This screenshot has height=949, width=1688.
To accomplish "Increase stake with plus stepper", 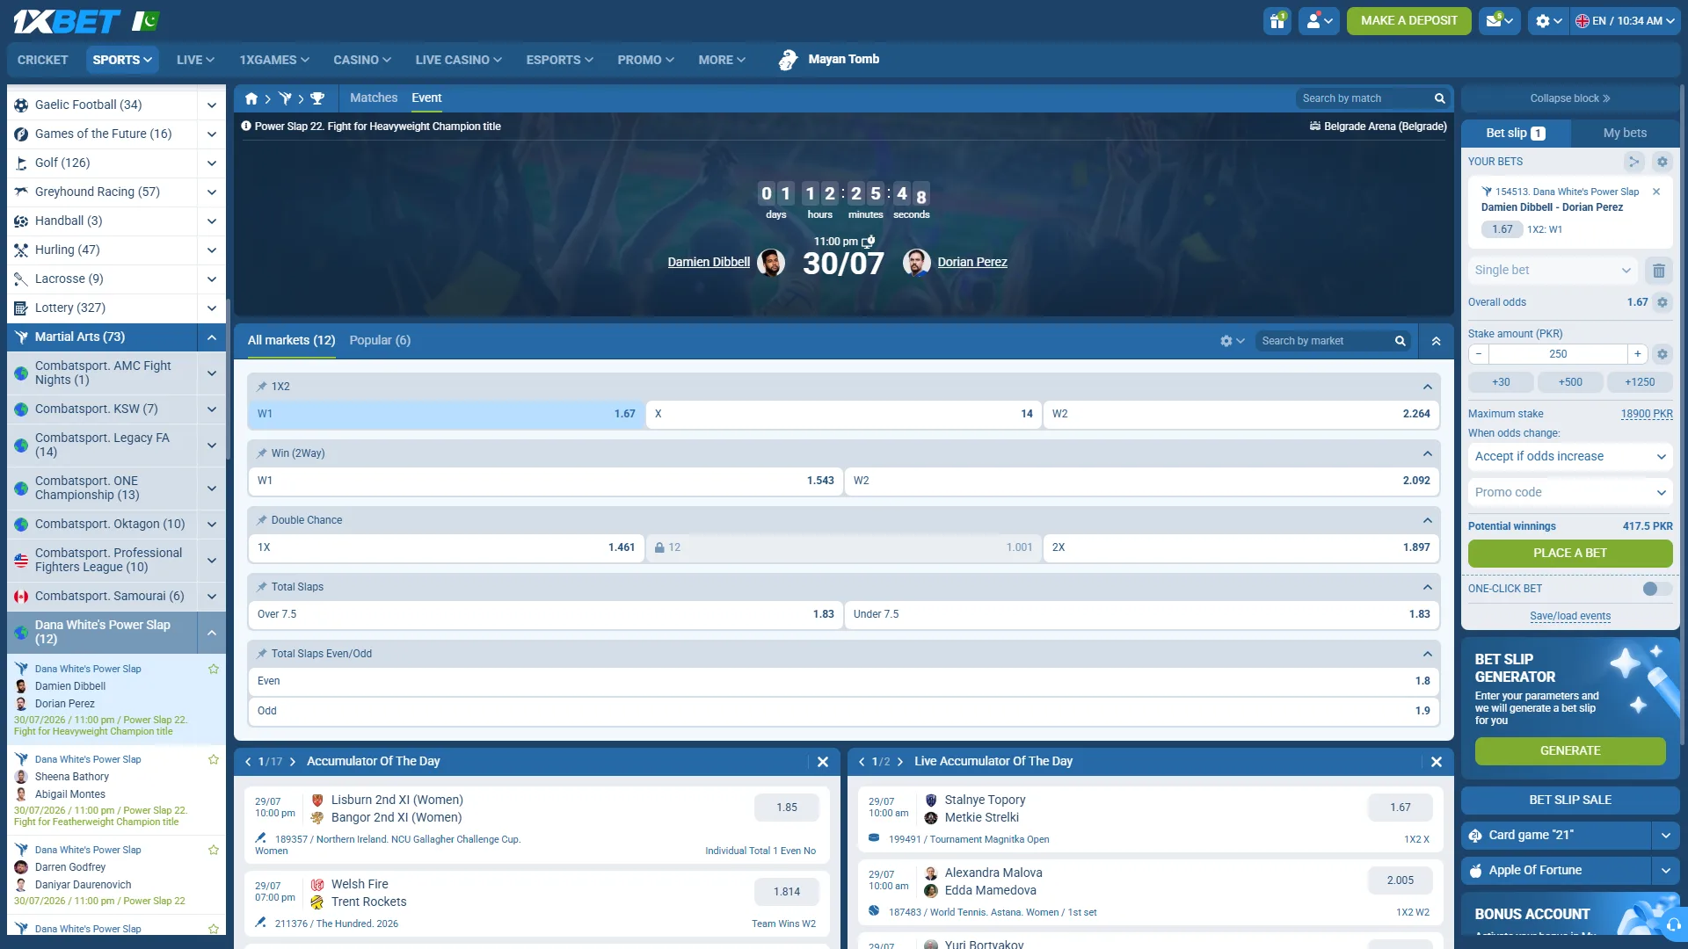I will 1637,354.
